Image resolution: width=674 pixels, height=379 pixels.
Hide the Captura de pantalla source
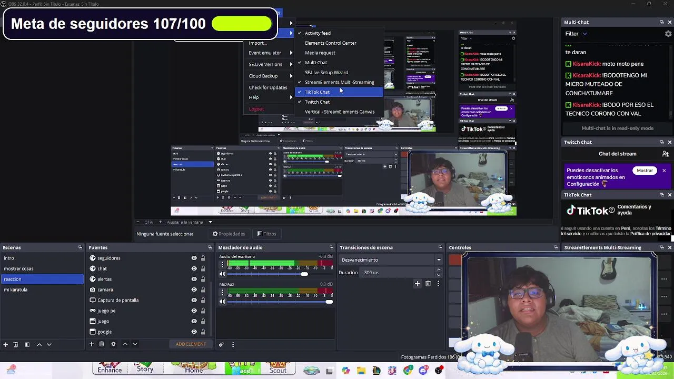(x=194, y=300)
